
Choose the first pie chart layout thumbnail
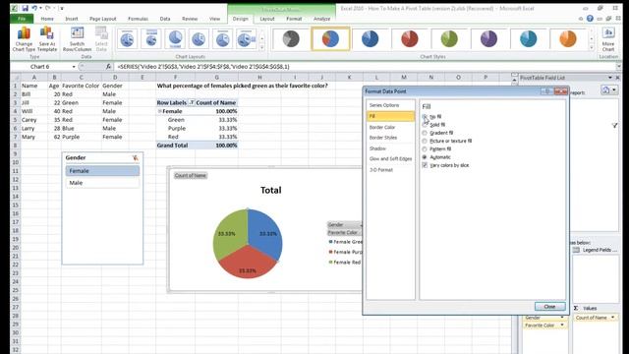coord(127,39)
